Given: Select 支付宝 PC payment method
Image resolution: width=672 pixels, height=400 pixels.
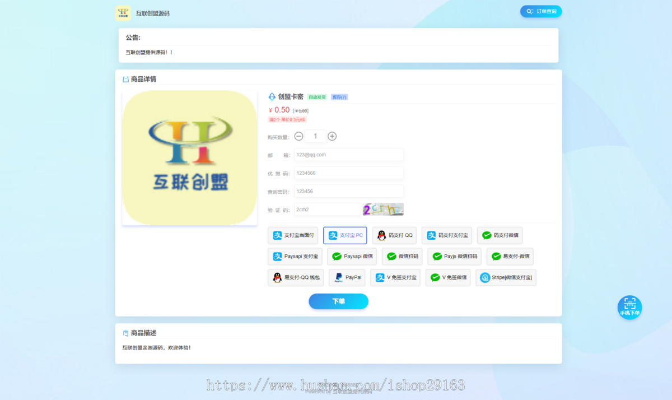Looking at the screenshot, I should (345, 235).
